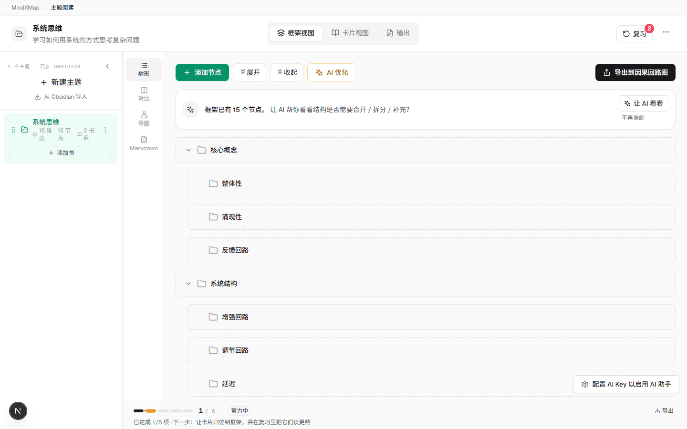
Task: Switch to 卡片视图 tab
Action: (x=350, y=33)
